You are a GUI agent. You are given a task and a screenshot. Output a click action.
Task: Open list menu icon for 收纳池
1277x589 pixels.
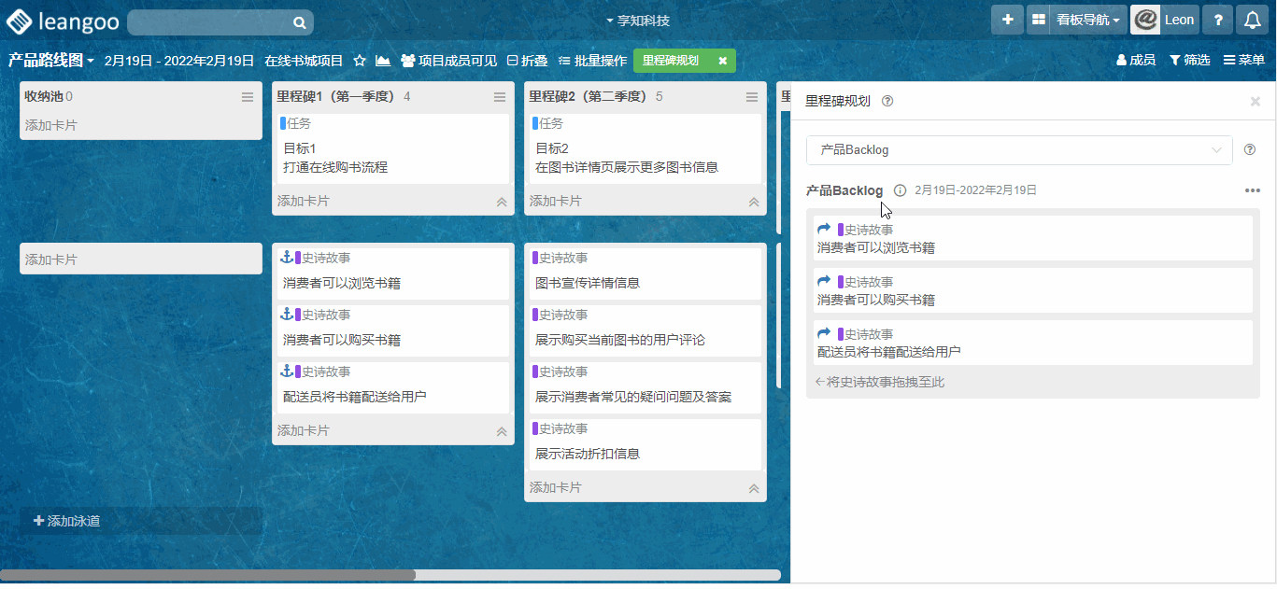tap(248, 97)
